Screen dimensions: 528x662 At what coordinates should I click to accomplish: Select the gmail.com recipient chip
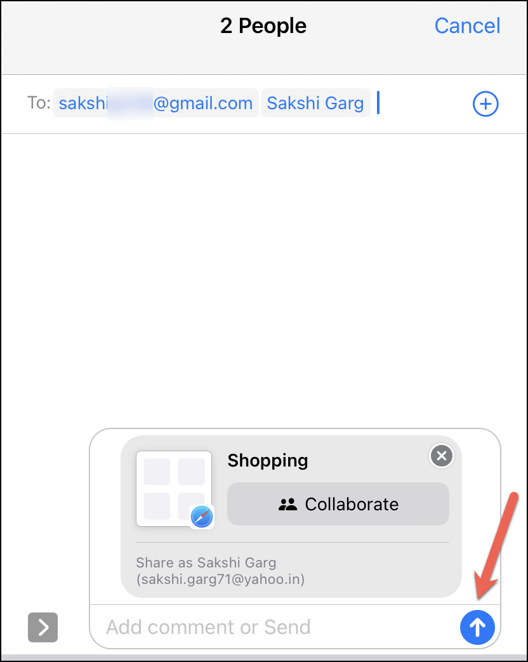(155, 103)
